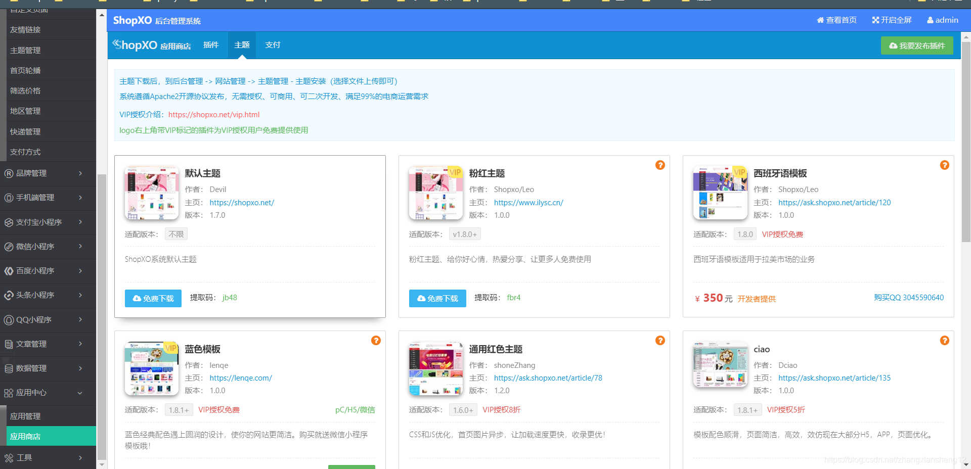Expand the QQ小程序 menu chevron

pos(80,320)
